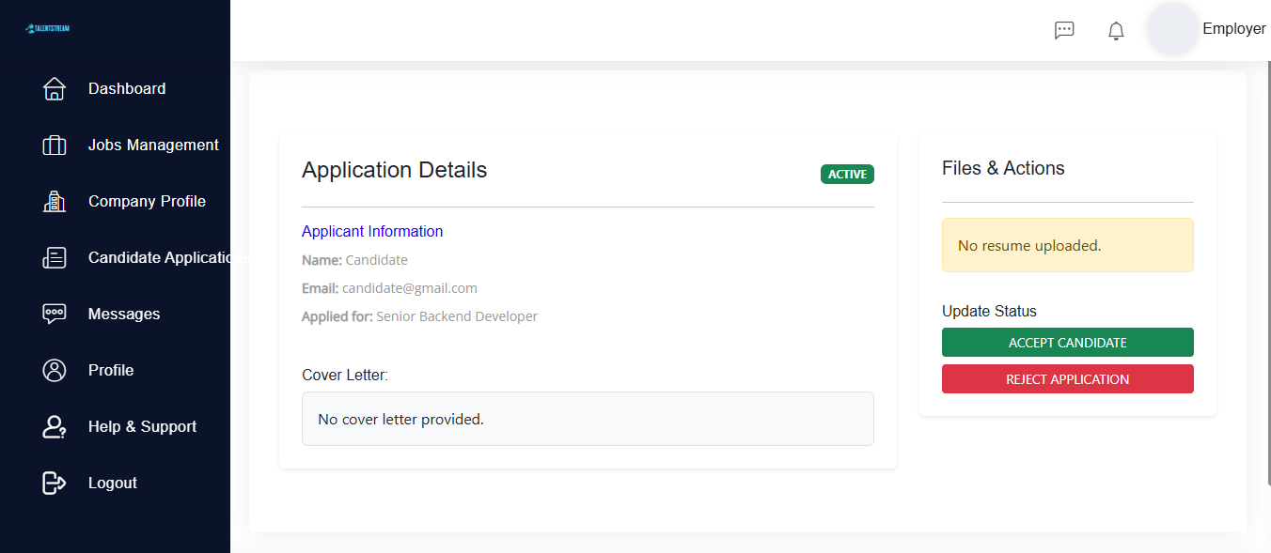This screenshot has width=1271, height=553.
Task: Select Dashboard from the sidebar menu
Action: pos(126,87)
